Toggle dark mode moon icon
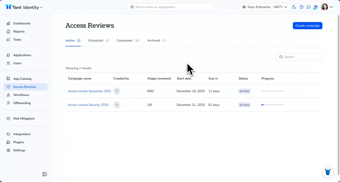Image resolution: width=340 pixels, height=182 pixels. pos(294,7)
